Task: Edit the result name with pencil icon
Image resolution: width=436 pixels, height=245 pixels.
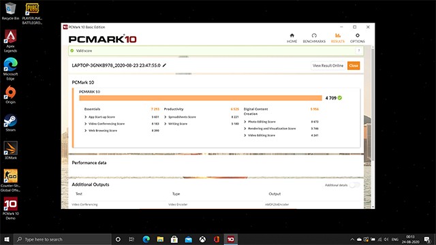Action: 164,65
